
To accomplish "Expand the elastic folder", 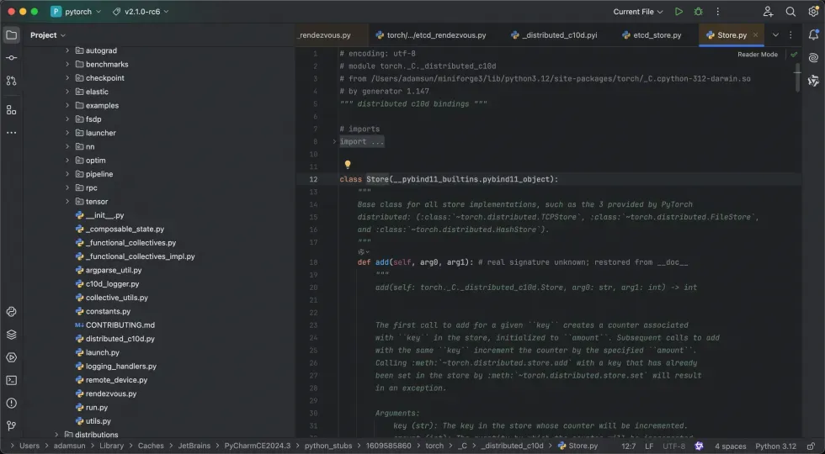I will (67, 92).
